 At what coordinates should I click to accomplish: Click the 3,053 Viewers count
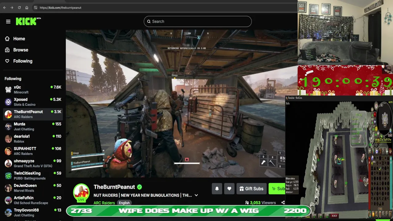click(x=260, y=203)
